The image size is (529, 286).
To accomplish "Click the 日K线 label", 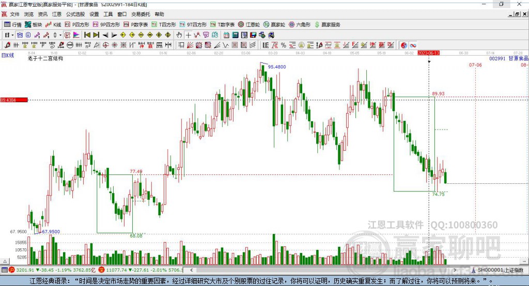I will coord(8,55).
